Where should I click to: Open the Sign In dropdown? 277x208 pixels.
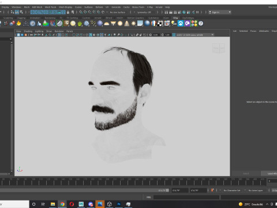click(x=220, y=12)
